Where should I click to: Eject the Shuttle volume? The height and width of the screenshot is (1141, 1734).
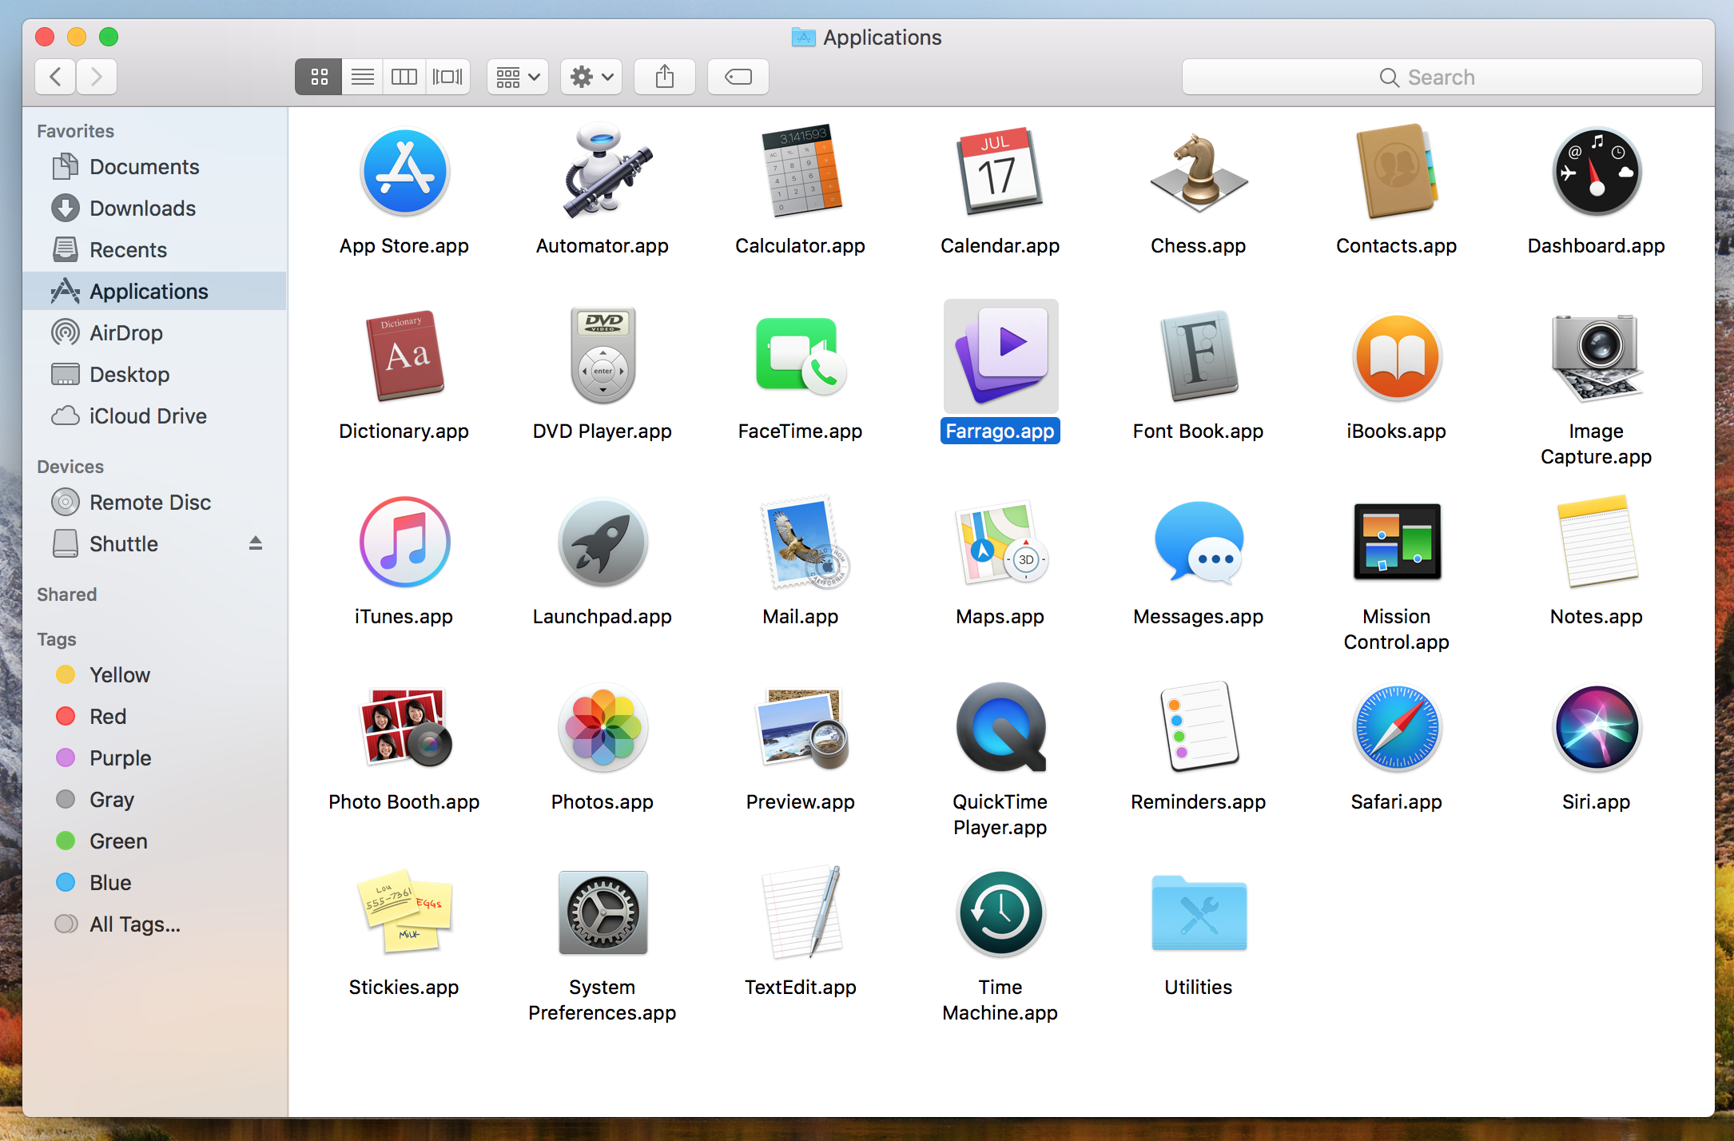(x=256, y=543)
